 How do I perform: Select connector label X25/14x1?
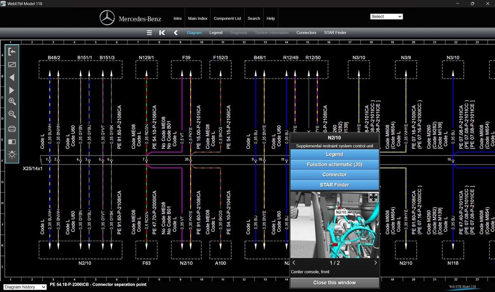tap(33, 168)
